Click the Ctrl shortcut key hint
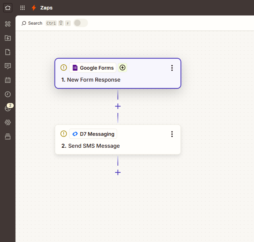 pyautogui.click(x=51, y=23)
